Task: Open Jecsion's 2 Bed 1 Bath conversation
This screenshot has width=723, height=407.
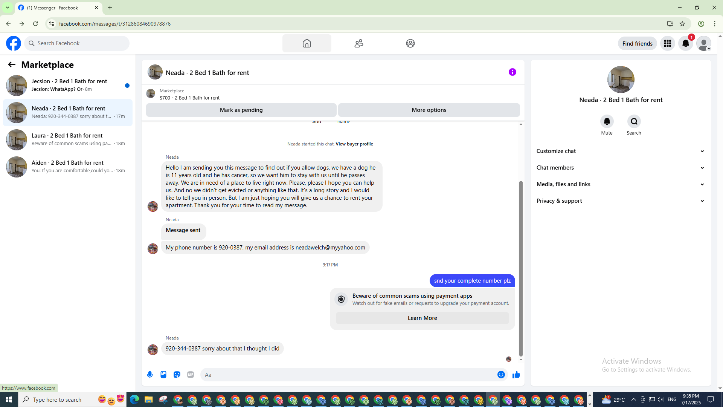Action: point(68,86)
